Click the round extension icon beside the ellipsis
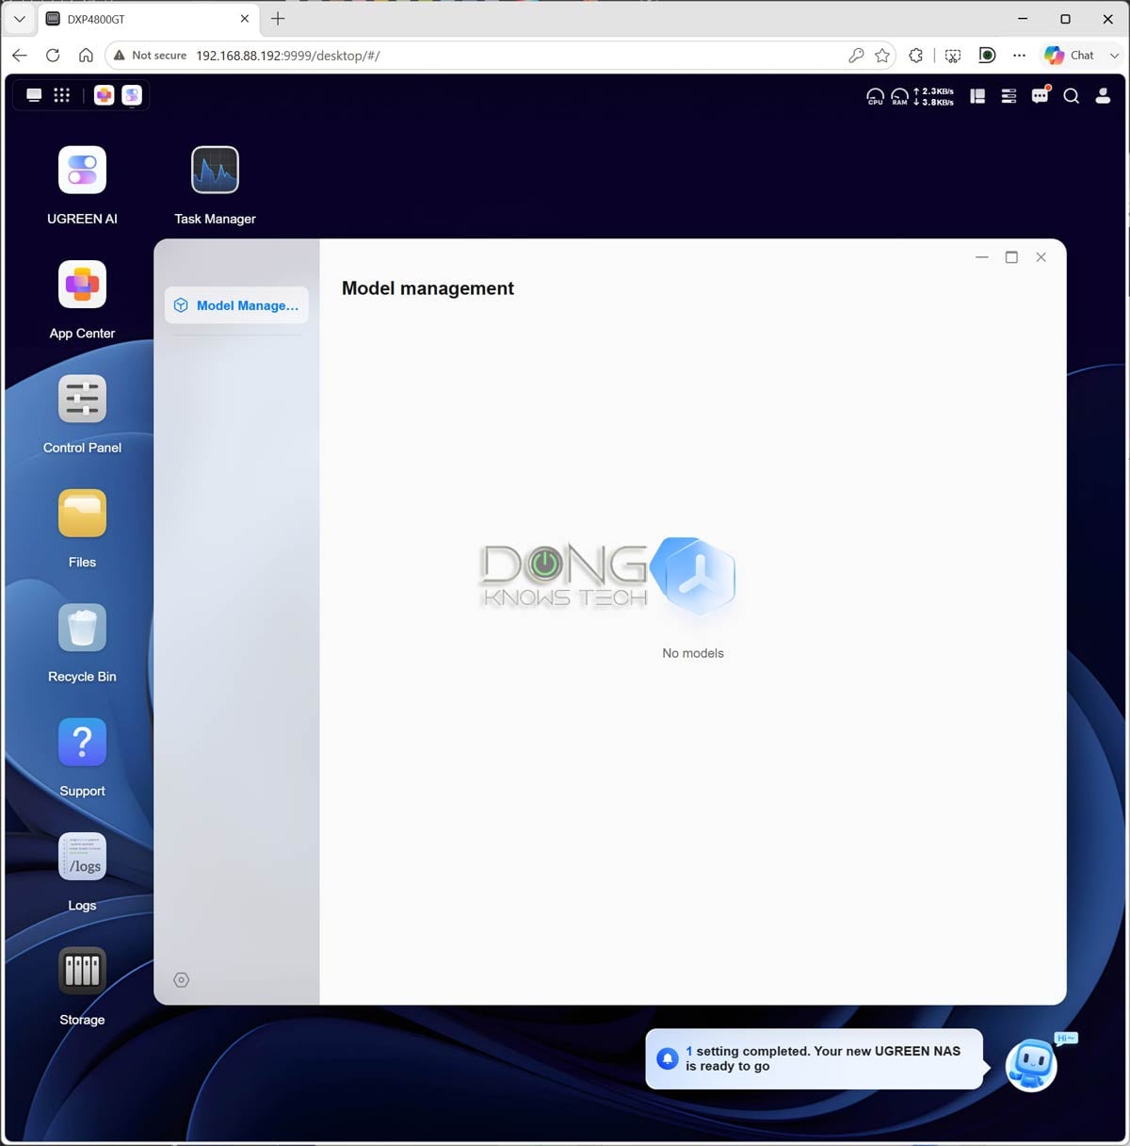 point(987,56)
